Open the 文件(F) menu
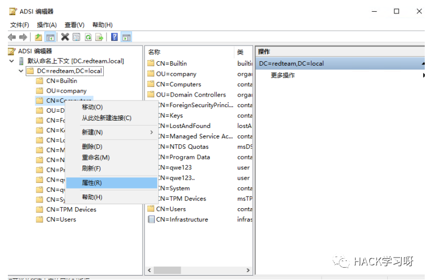Viewport: 427px width, 280px height. [20, 25]
